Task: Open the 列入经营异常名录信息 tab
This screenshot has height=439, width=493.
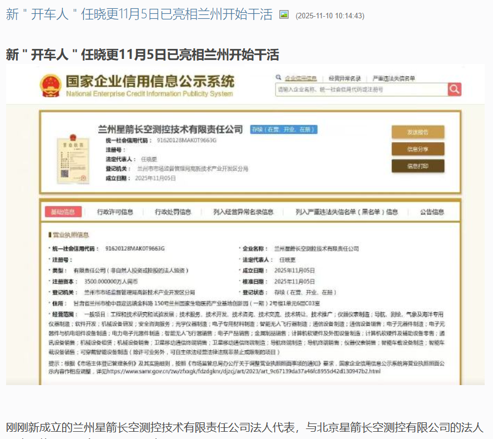Action: pyautogui.click(x=243, y=212)
